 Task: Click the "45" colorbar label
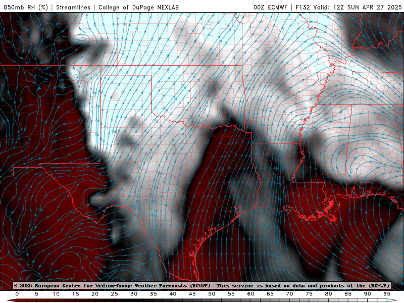[192, 294]
